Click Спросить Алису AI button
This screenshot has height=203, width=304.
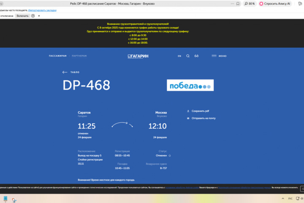[x=275, y=3]
